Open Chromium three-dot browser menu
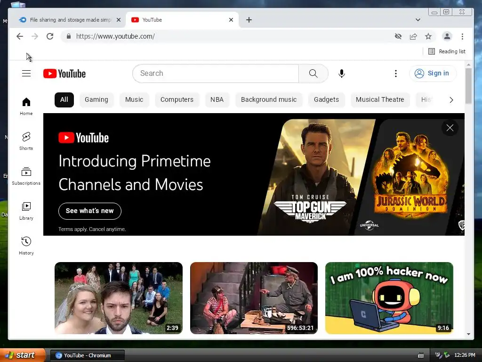 (462, 36)
